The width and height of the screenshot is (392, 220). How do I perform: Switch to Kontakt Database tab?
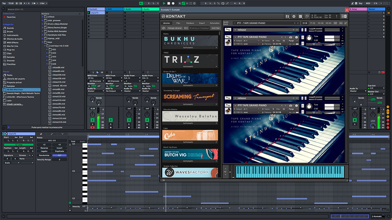(190, 23)
